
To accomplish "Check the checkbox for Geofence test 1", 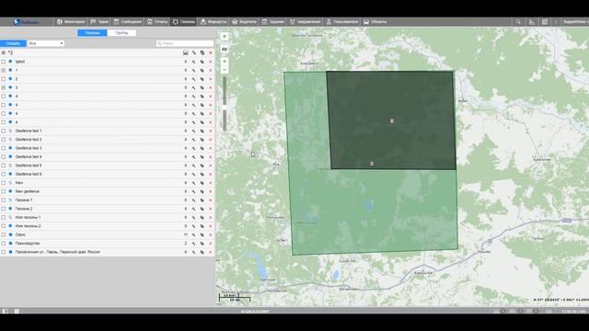I will (4, 131).
